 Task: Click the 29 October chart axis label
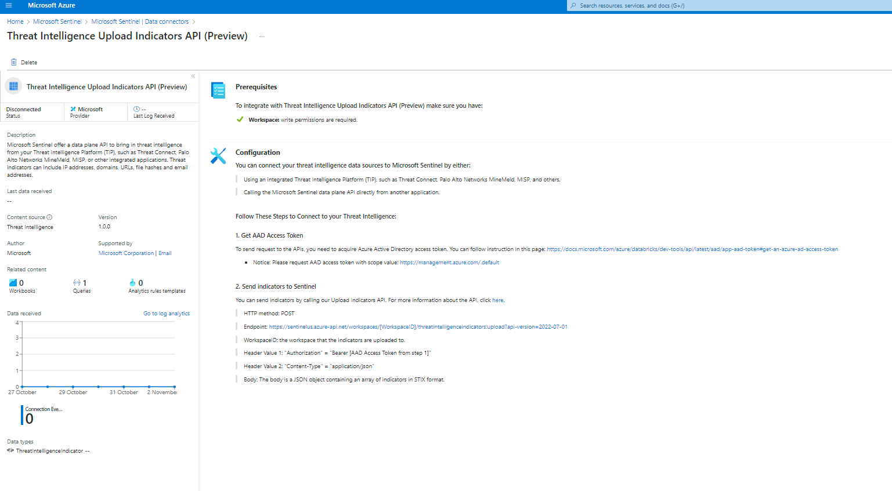pyautogui.click(x=73, y=392)
